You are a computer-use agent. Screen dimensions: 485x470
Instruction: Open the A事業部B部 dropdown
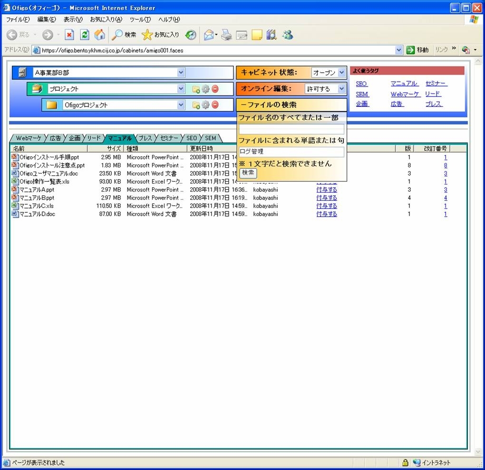click(x=181, y=73)
